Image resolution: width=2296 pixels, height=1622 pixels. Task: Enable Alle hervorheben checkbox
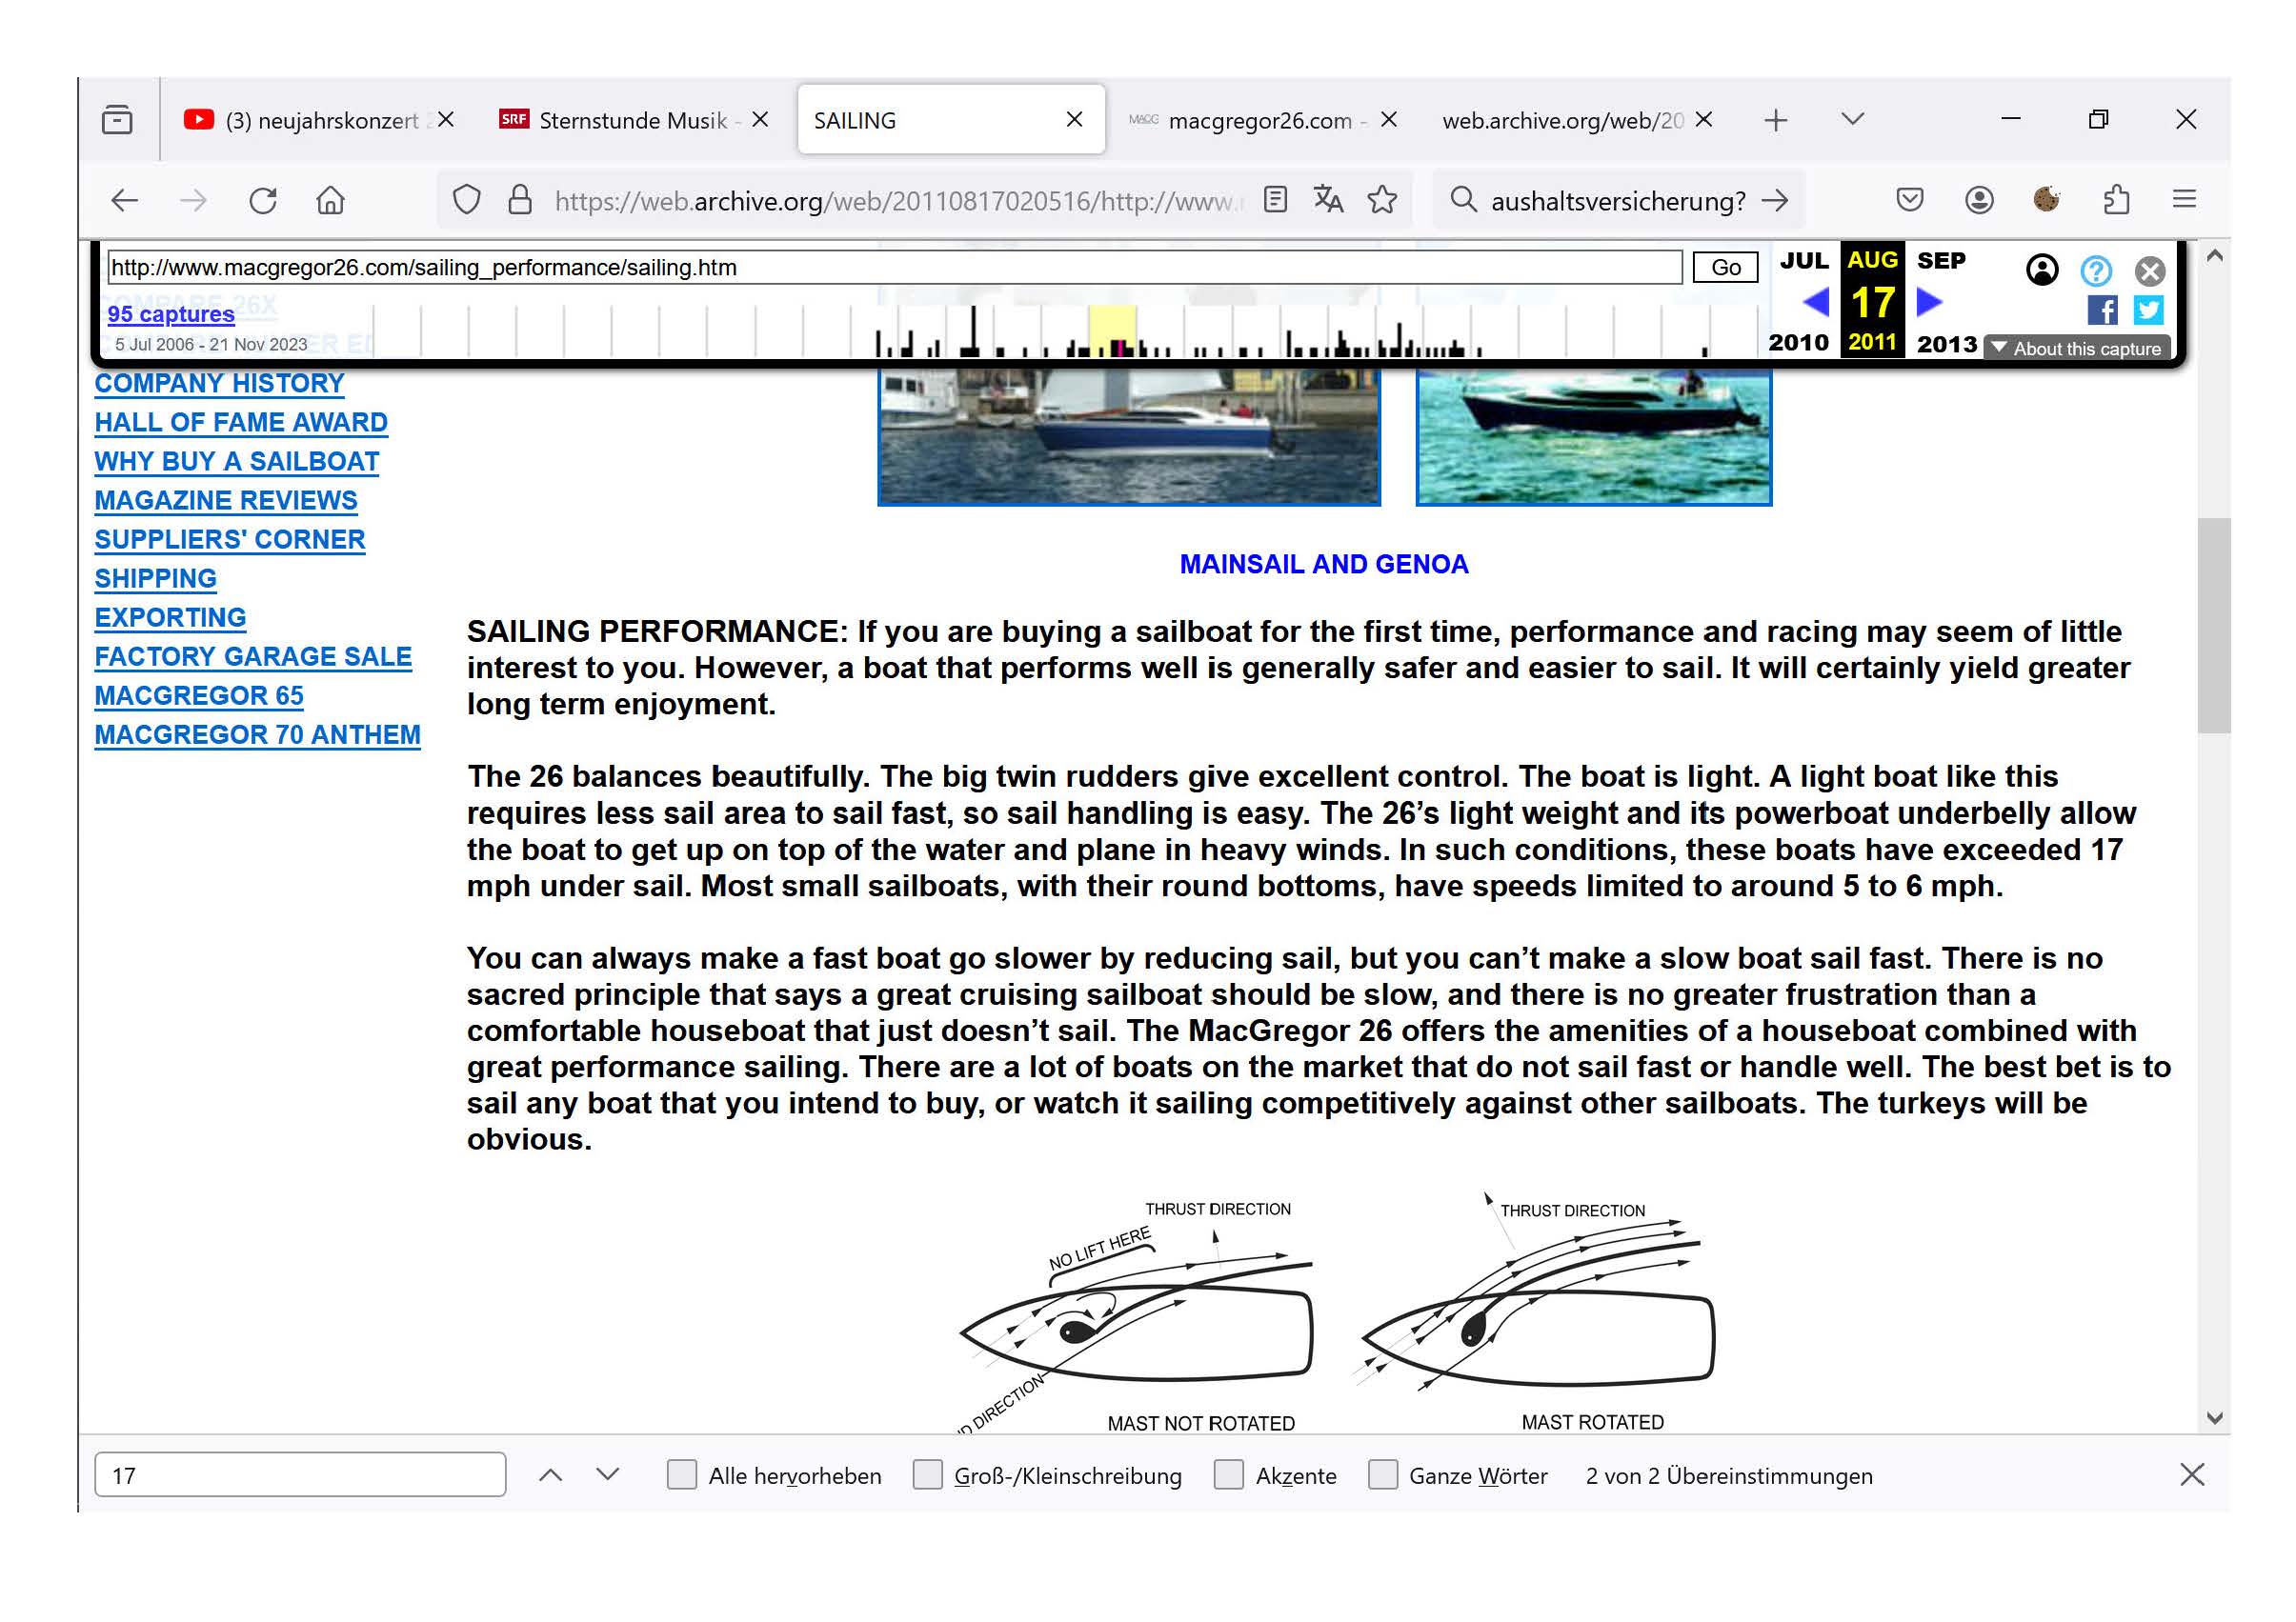coord(681,1474)
